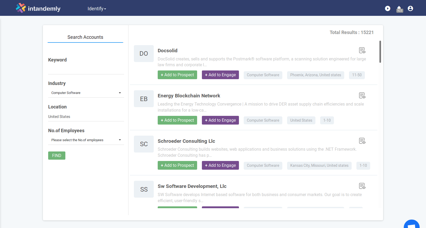Open the Sw Software Development, Llc title
This screenshot has height=228, width=426.
(192, 186)
